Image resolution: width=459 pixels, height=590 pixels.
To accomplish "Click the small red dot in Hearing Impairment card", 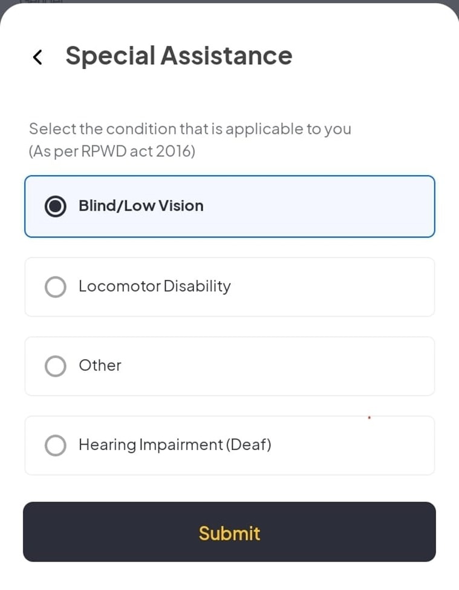I will (369, 418).
